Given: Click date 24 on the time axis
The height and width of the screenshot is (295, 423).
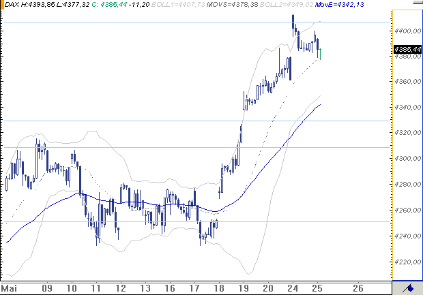Looking at the screenshot, I should pos(293,289).
